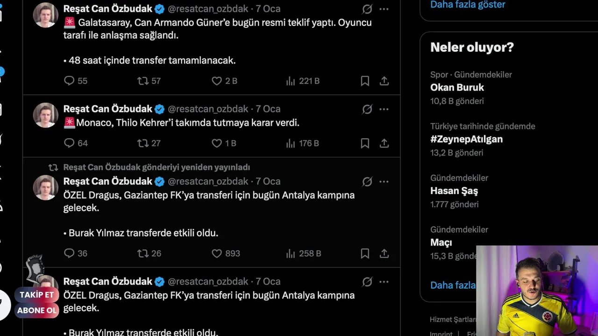Share the Galatasaray transfer tweet
598x336 pixels.
(384, 81)
